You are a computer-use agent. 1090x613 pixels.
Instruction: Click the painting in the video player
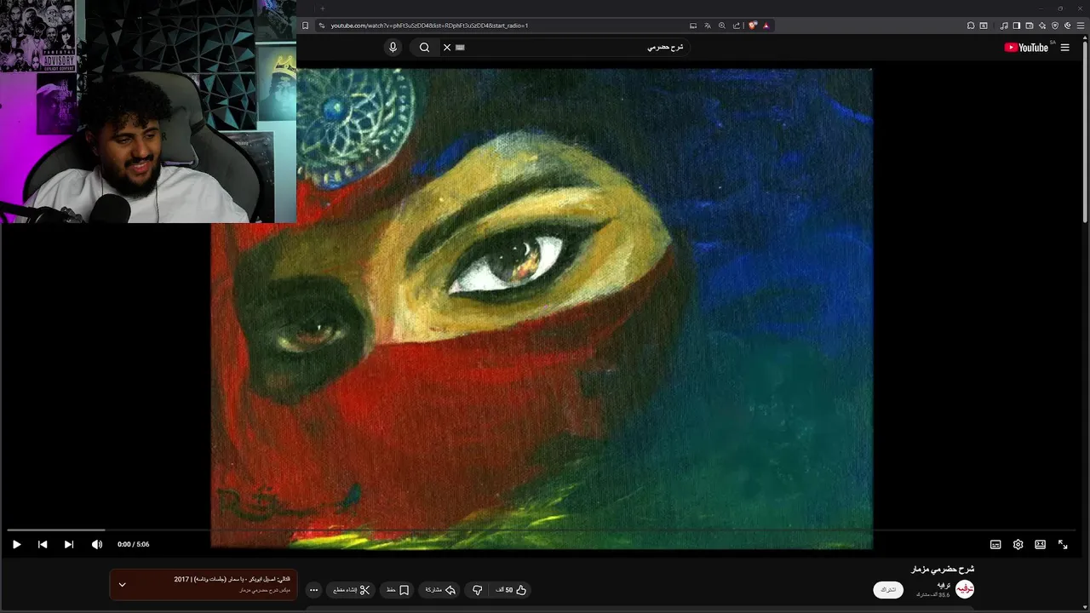[542, 308]
